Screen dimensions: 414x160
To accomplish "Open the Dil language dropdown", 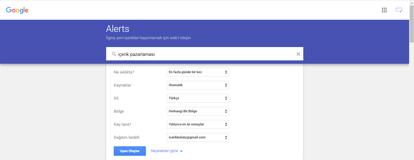I will pyautogui.click(x=198, y=98).
